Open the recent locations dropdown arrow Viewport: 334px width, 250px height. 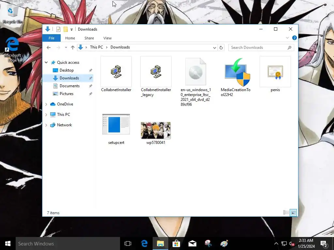click(66, 48)
